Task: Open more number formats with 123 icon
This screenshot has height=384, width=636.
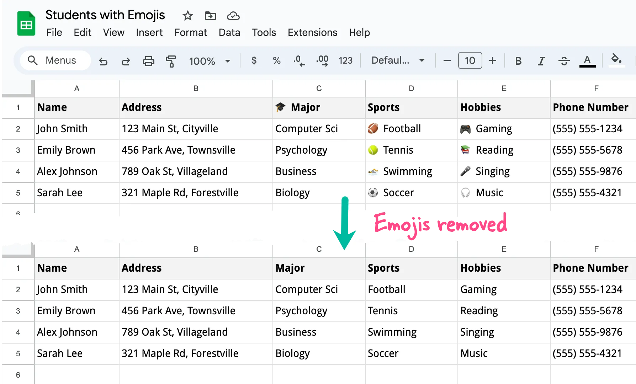Action: coord(345,60)
